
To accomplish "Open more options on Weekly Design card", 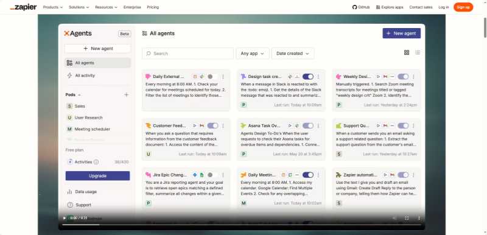I will click(x=413, y=77).
